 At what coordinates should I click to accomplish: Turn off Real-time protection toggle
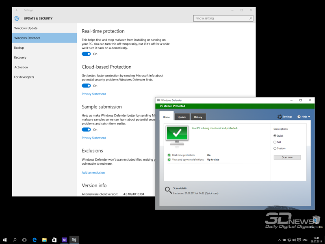tap(86, 54)
